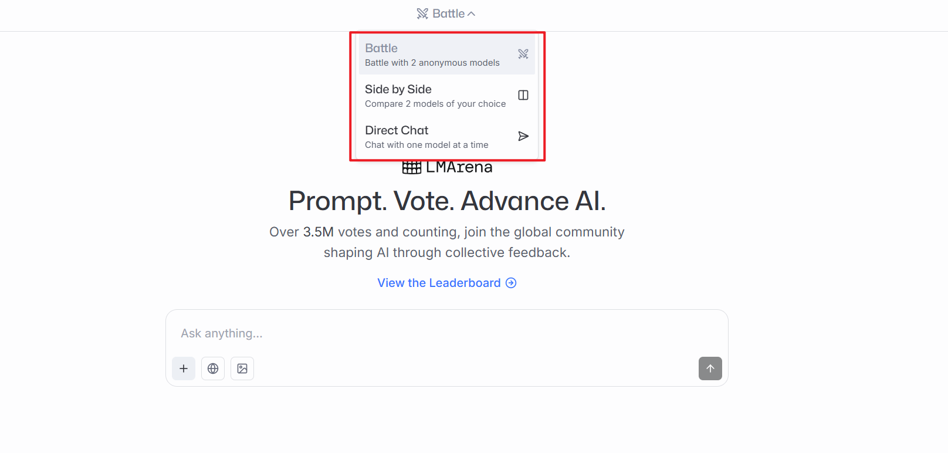Select the Battle option title in the menu
The width and height of the screenshot is (948, 453).
381,48
